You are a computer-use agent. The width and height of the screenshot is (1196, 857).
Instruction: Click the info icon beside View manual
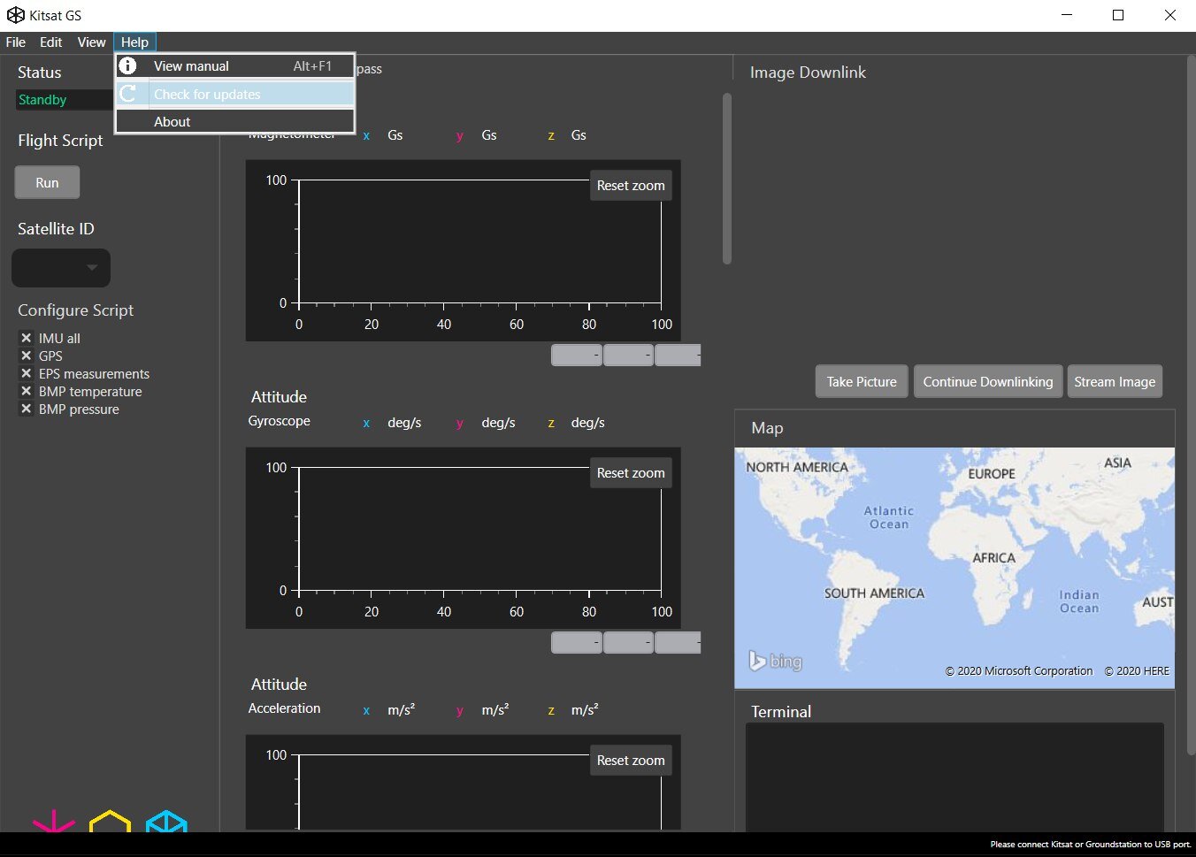pyautogui.click(x=128, y=66)
